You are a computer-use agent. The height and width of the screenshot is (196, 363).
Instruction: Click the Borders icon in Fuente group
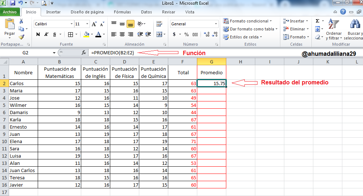[x=71, y=34]
